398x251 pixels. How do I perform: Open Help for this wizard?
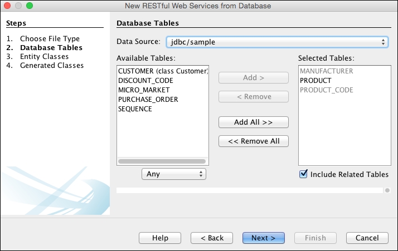(x=160, y=238)
